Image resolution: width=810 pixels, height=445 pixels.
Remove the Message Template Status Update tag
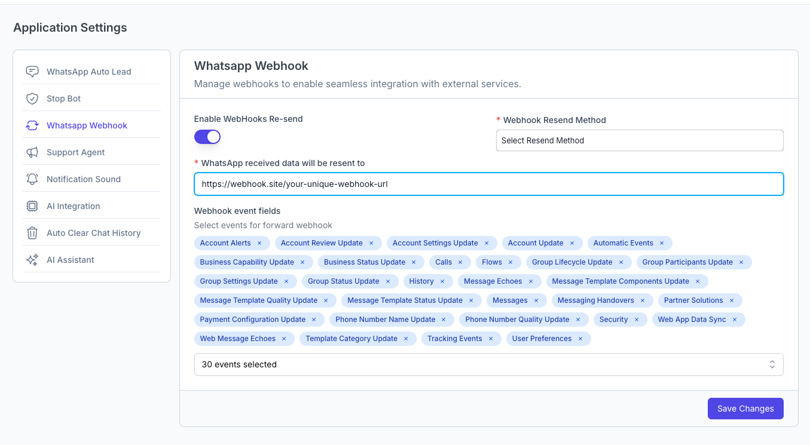coord(471,300)
